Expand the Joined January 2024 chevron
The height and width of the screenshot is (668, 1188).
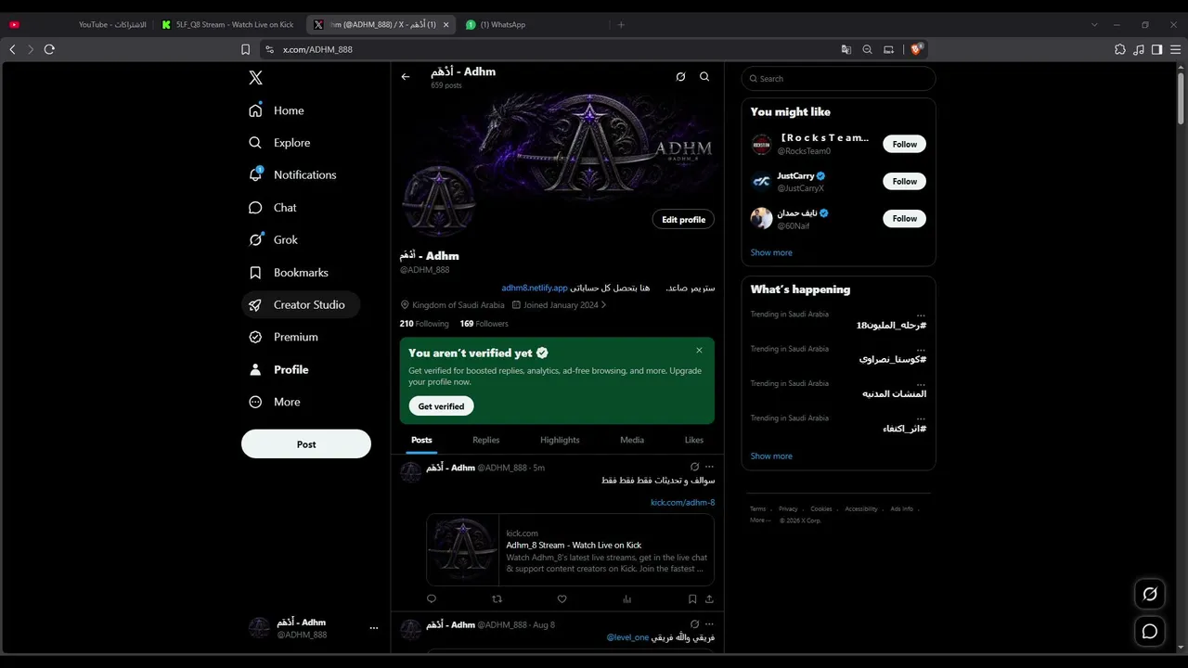(x=604, y=304)
